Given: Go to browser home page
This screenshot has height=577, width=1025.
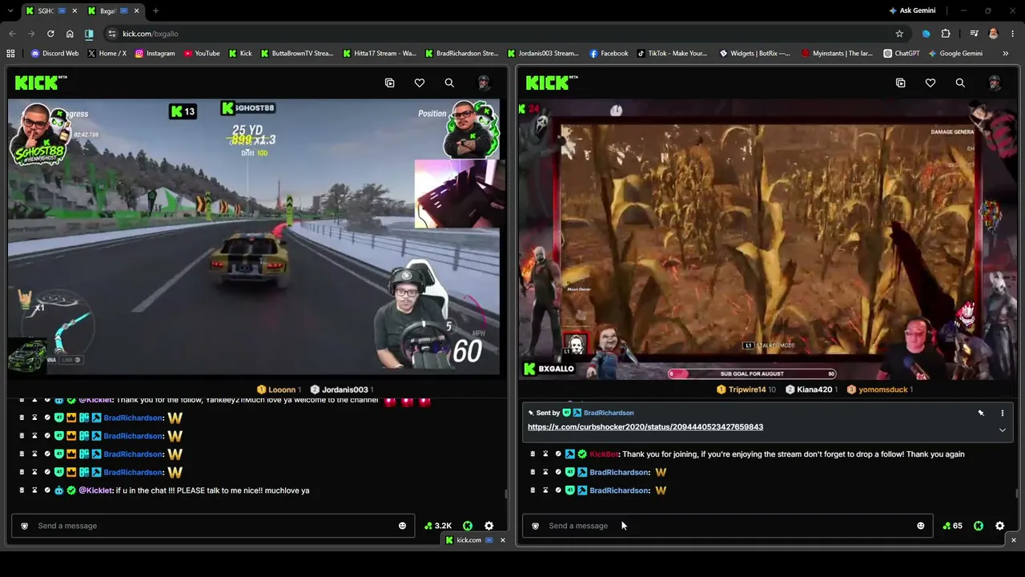Looking at the screenshot, I should (70, 34).
